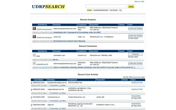The height and width of the screenshot is (110, 176).
Task: Click domain brasilarcelormittal.com.br
Action: point(57,83)
